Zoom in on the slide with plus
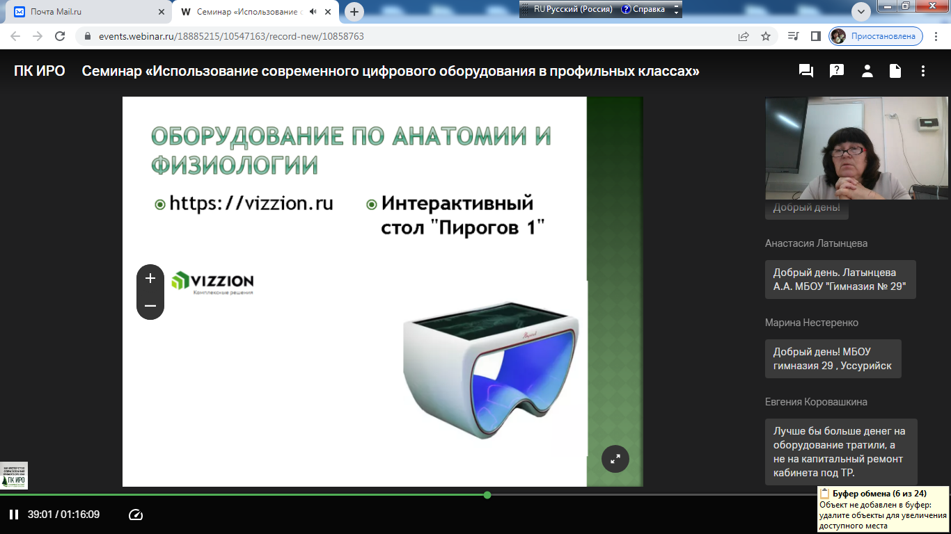The width and height of the screenshot is (951, 534). pos(150,279)
